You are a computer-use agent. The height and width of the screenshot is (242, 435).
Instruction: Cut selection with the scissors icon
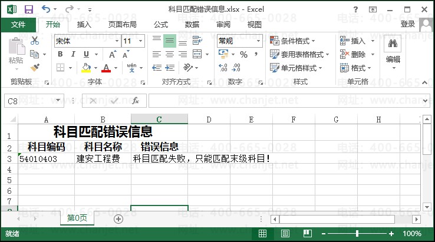click(x=35, y=41)
